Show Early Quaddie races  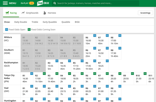click(50, 22)
